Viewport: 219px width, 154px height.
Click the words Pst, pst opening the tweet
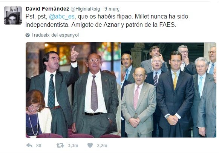pyautogui.click(x=36, y=17)
